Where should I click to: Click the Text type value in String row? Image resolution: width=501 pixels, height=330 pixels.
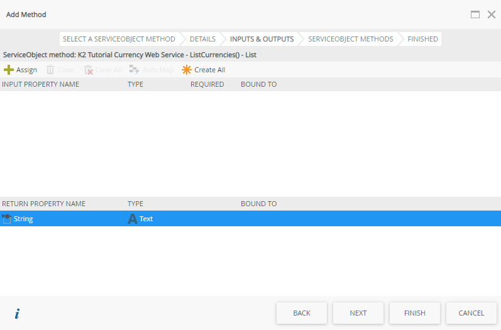(146, 219)
